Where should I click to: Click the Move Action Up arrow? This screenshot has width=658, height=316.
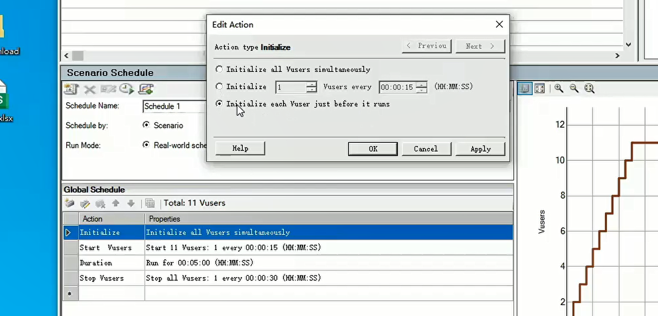[x=115, y=203]
